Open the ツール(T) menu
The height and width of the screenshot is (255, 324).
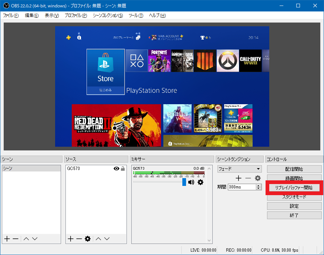(x=136, y=16)
